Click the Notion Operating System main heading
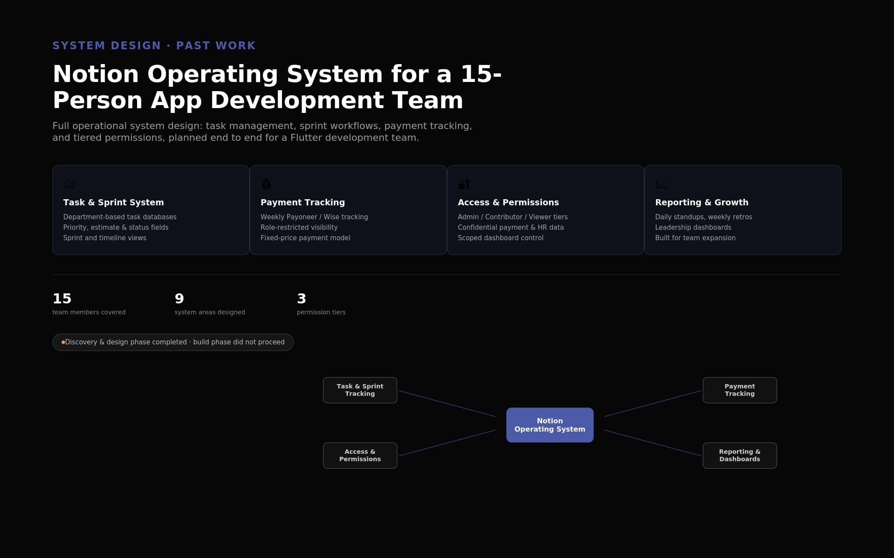Image resolution: width=894 pixels, height=558 pixels. 277,87
